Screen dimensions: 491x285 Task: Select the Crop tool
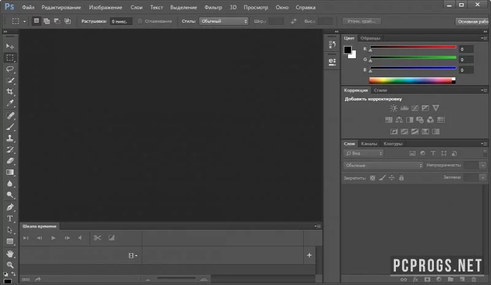click(10, 92)
